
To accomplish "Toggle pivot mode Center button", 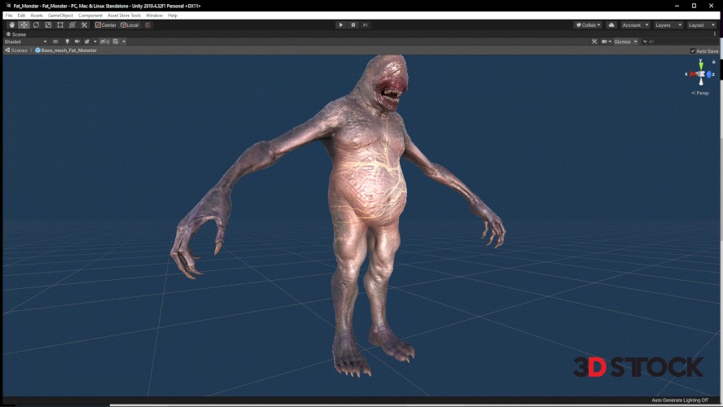I will click(x=106, y=25).
